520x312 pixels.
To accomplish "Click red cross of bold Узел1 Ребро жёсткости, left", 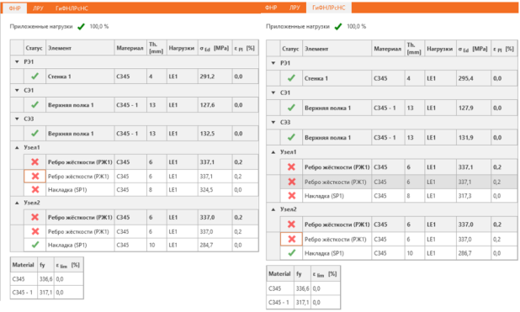I will point(34,161).
